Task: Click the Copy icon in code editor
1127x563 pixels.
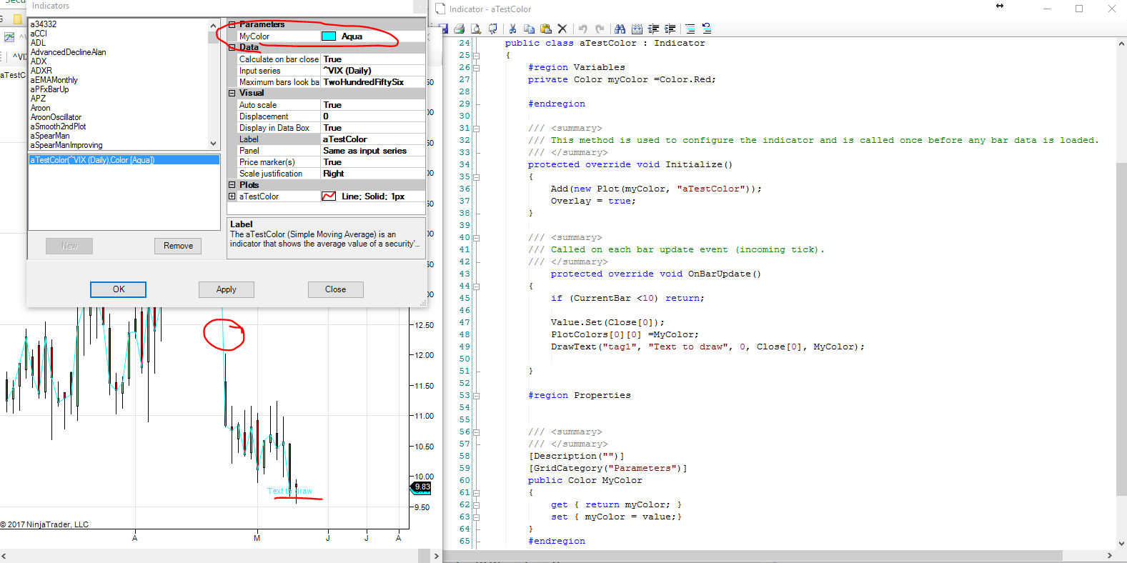Action: pyautogui.click(x=529, y=29)
